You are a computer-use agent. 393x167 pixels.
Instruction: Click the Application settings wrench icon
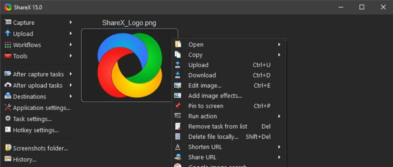point(8,108)
